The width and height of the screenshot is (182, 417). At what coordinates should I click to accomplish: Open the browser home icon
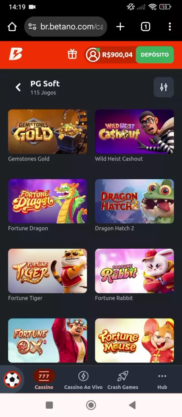(12, 27)
